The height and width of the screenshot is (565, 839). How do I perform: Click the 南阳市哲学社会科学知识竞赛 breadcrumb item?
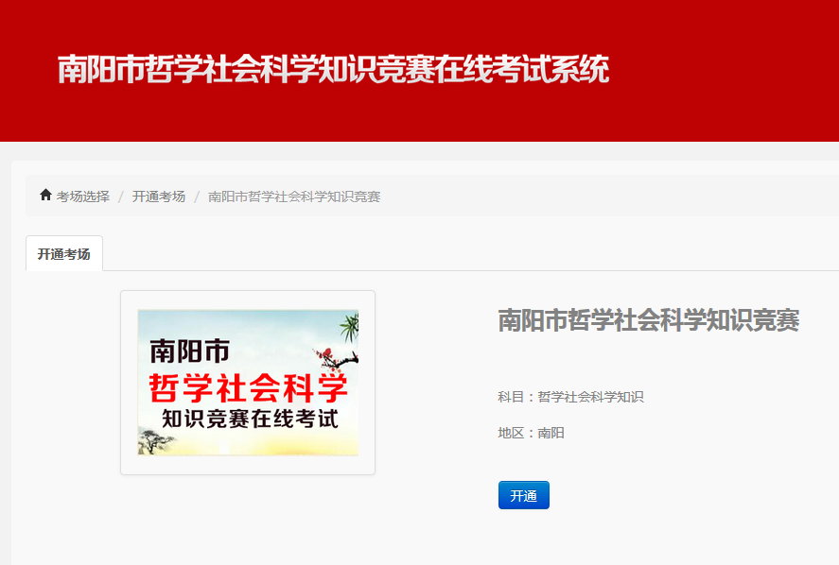(x=294, y=197)
